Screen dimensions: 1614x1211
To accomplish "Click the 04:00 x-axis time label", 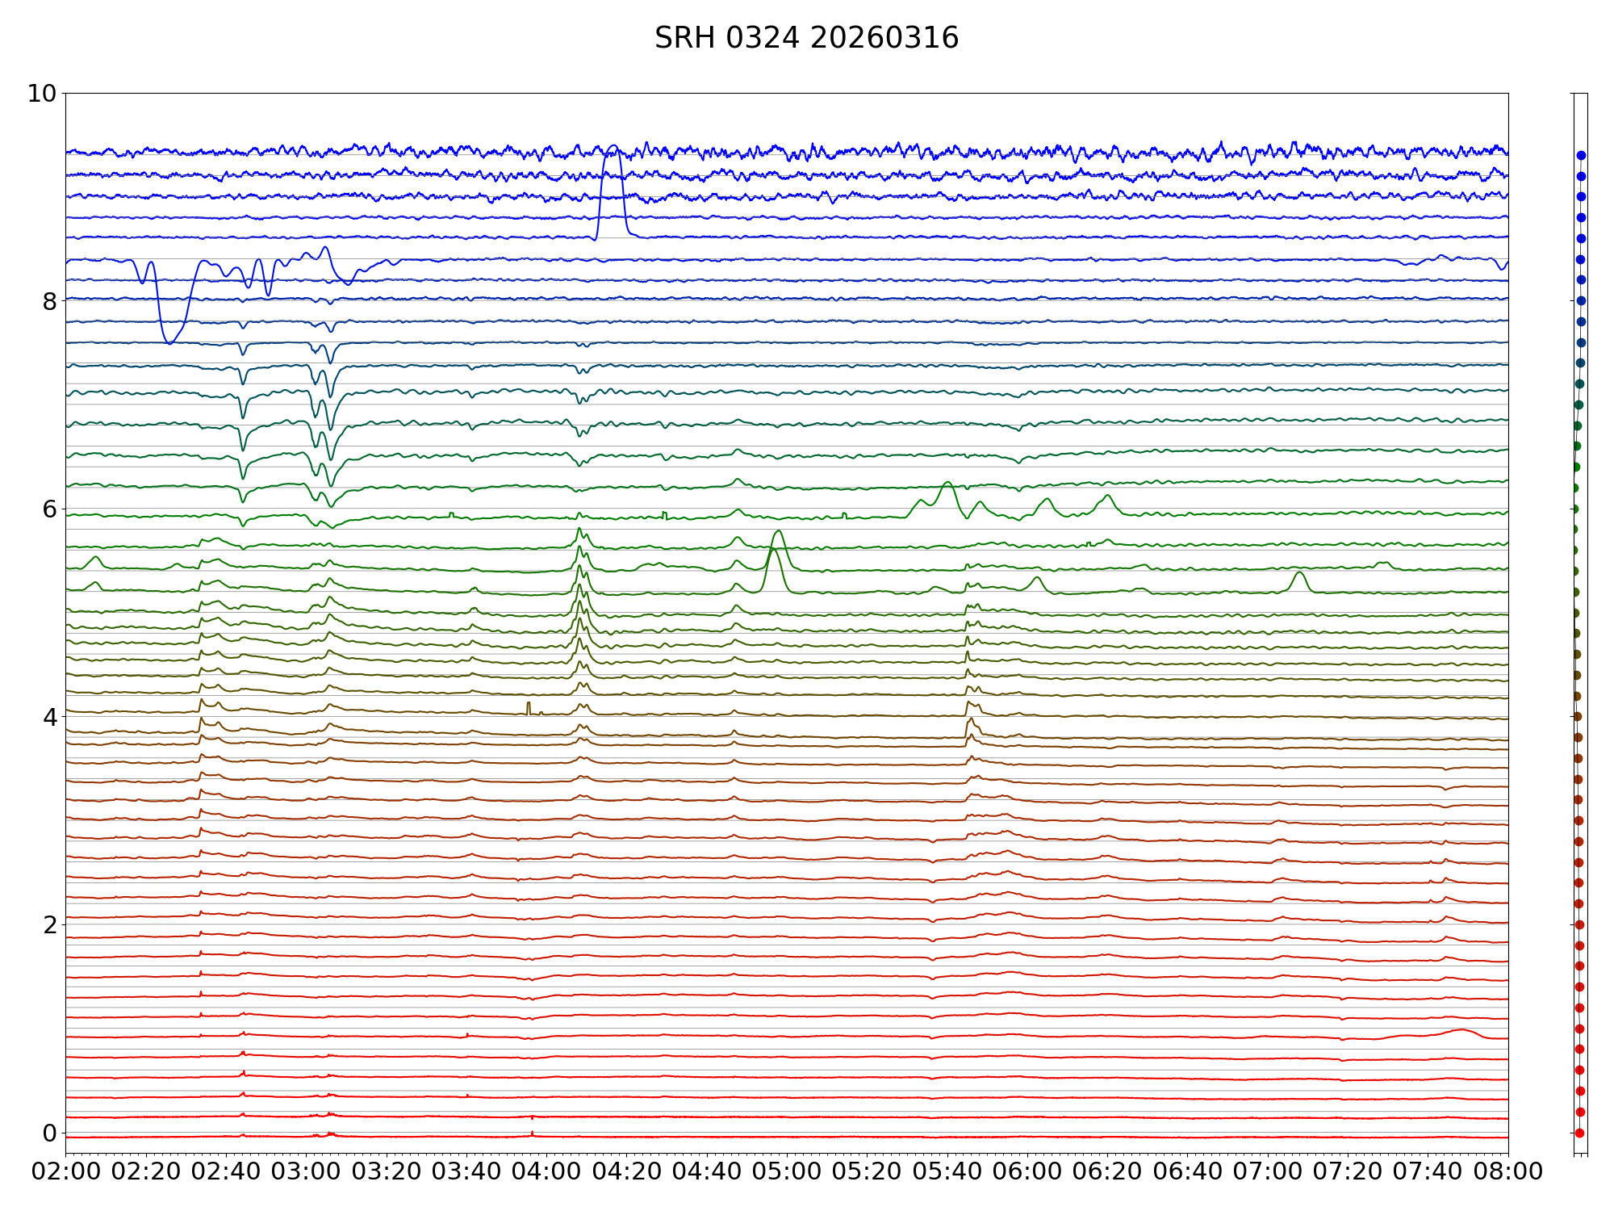I will (546, 1171).
